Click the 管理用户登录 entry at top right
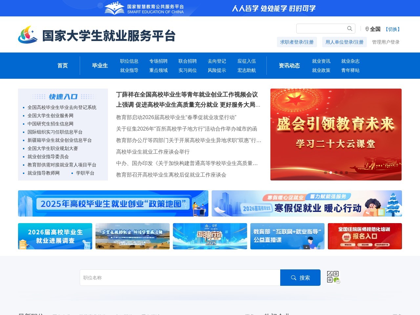 coord(385,42)
